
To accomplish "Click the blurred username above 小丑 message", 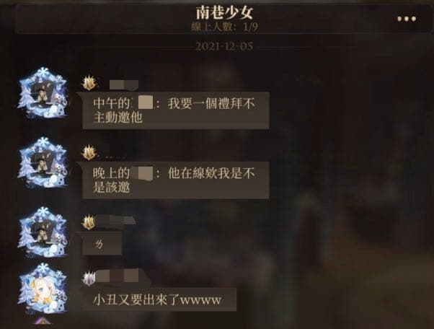I will tap(118, 276).
